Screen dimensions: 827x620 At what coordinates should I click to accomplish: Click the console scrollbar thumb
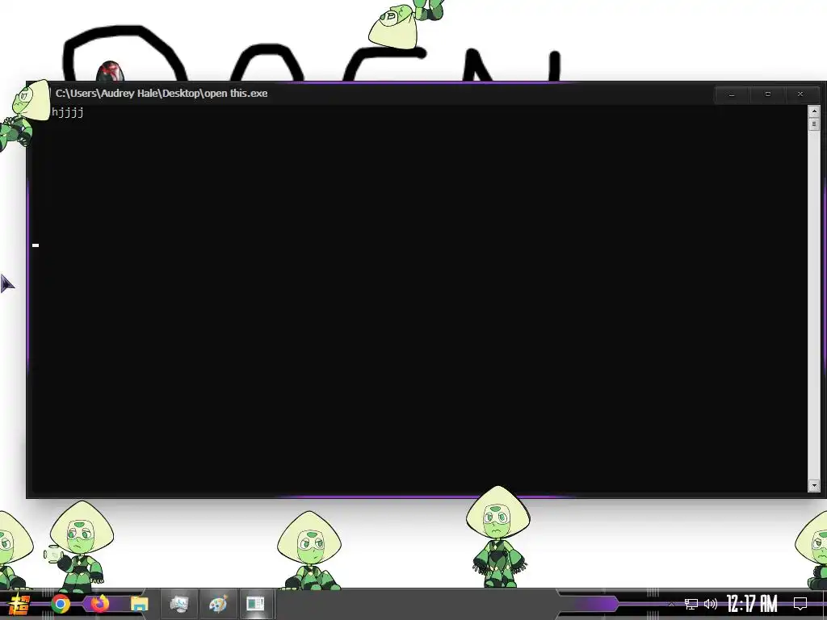[x=814, y=124]
